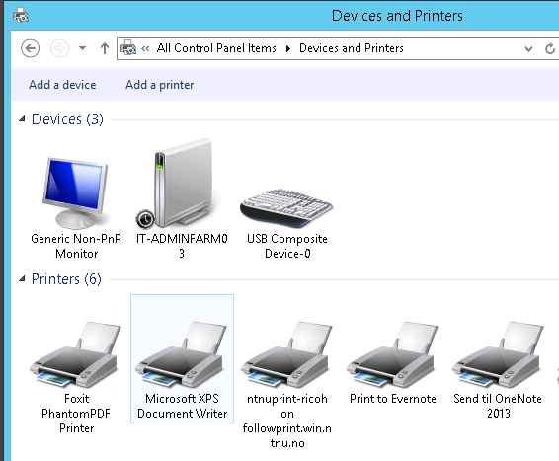The height and width of the screenshot is (461, 559).
Task: Select the Foxit PhantomPDF Printer
Action: [x=76, y=374]
